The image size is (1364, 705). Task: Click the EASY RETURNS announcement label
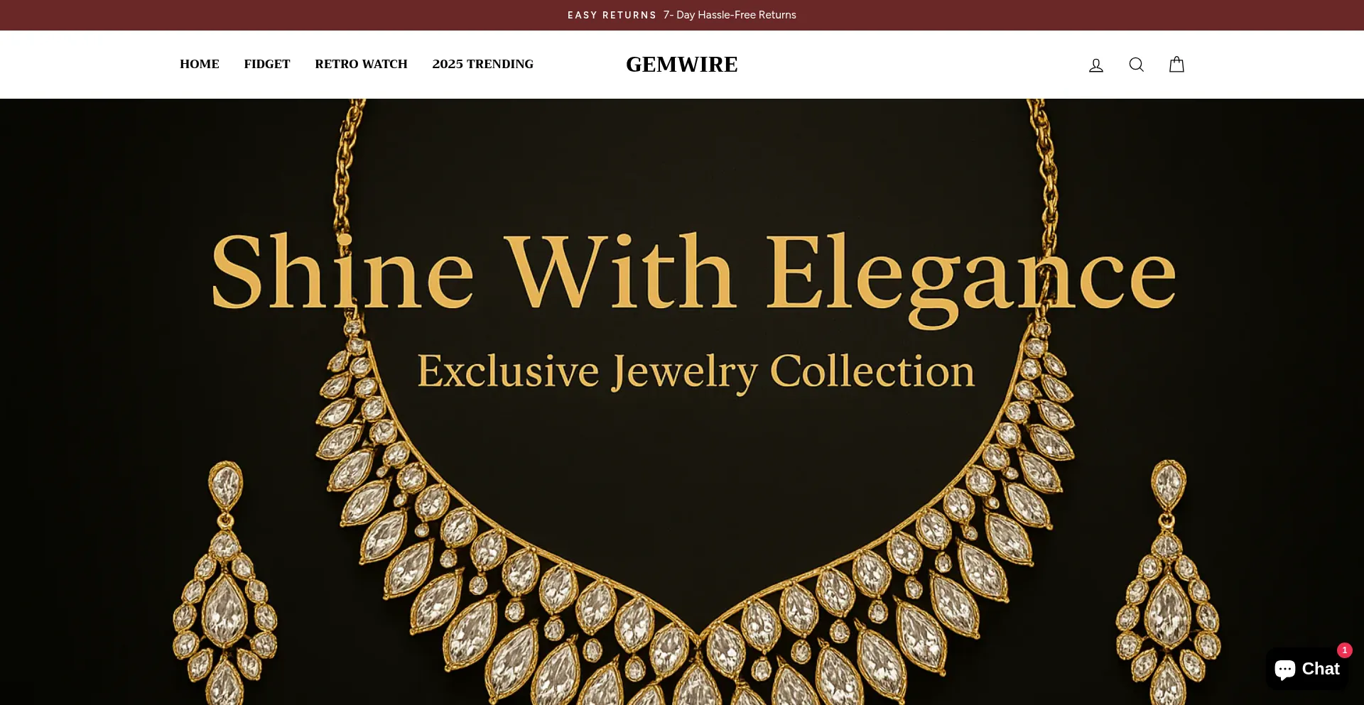612,15
